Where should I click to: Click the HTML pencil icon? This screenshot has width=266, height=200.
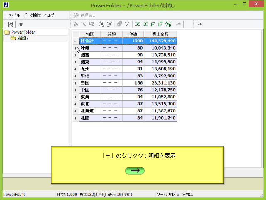pyautogui.click(x=128, y=24)
